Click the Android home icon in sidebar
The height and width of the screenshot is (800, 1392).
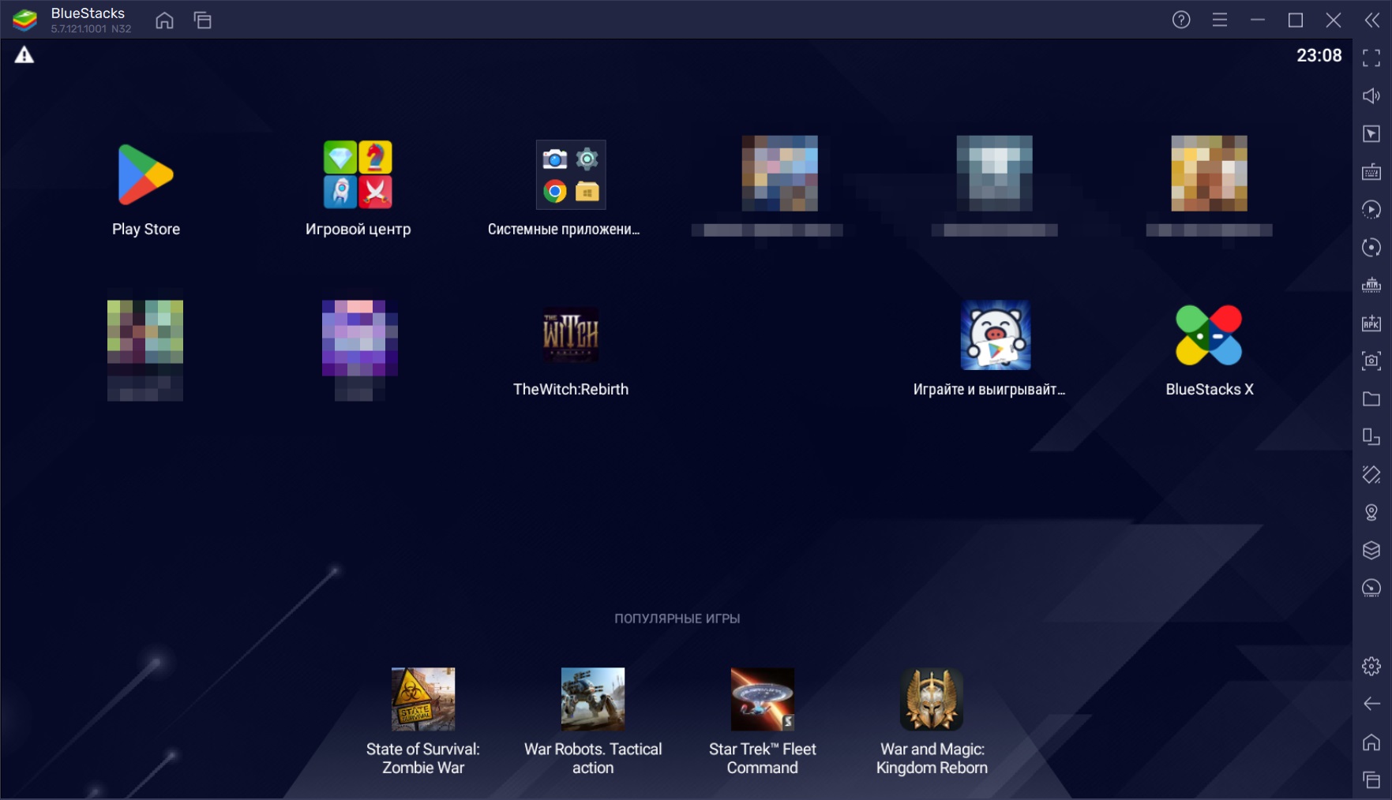(1371, 742)
